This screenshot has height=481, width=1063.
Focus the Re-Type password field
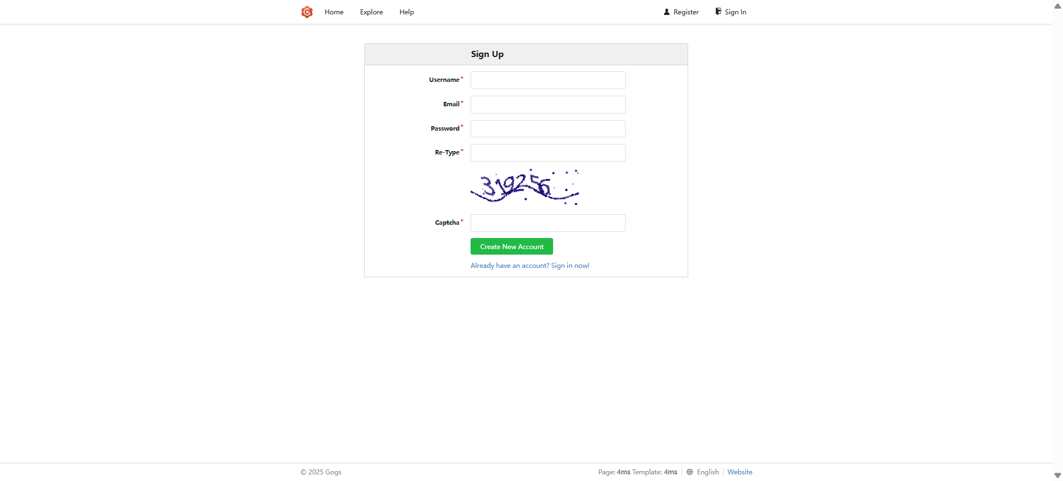click(x=548, y=153)
